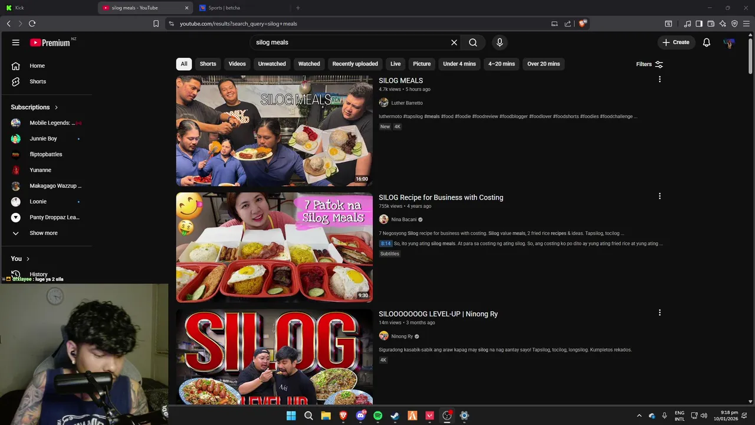Select the Watched filter chip
Viewport: 755px width, 425px height.
pos(309,64)
